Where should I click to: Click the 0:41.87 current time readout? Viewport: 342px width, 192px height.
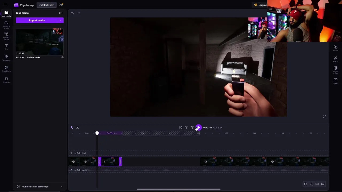point(208,128)
